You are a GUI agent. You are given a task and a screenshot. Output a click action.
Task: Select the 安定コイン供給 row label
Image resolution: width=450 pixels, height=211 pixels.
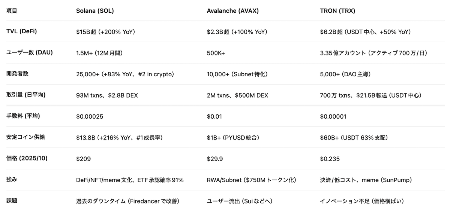tap(25, 137)
